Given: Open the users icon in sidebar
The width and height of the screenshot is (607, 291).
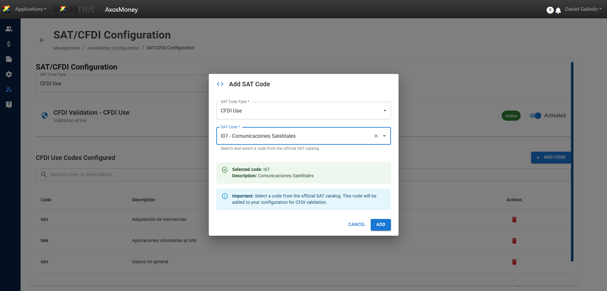Looking at the screenshot, I should click(x=9, y=29).
